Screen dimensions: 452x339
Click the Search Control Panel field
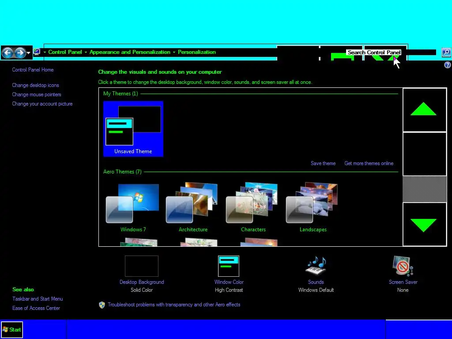391,52
